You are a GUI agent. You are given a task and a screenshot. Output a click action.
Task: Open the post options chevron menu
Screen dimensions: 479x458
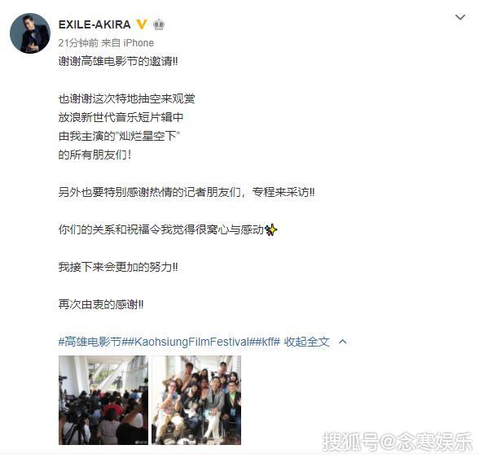pos(460,17)
